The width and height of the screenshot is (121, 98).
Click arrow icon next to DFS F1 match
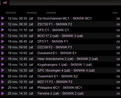[x=3, y=41]
